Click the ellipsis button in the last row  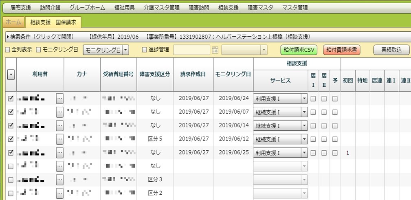(60, 193)
